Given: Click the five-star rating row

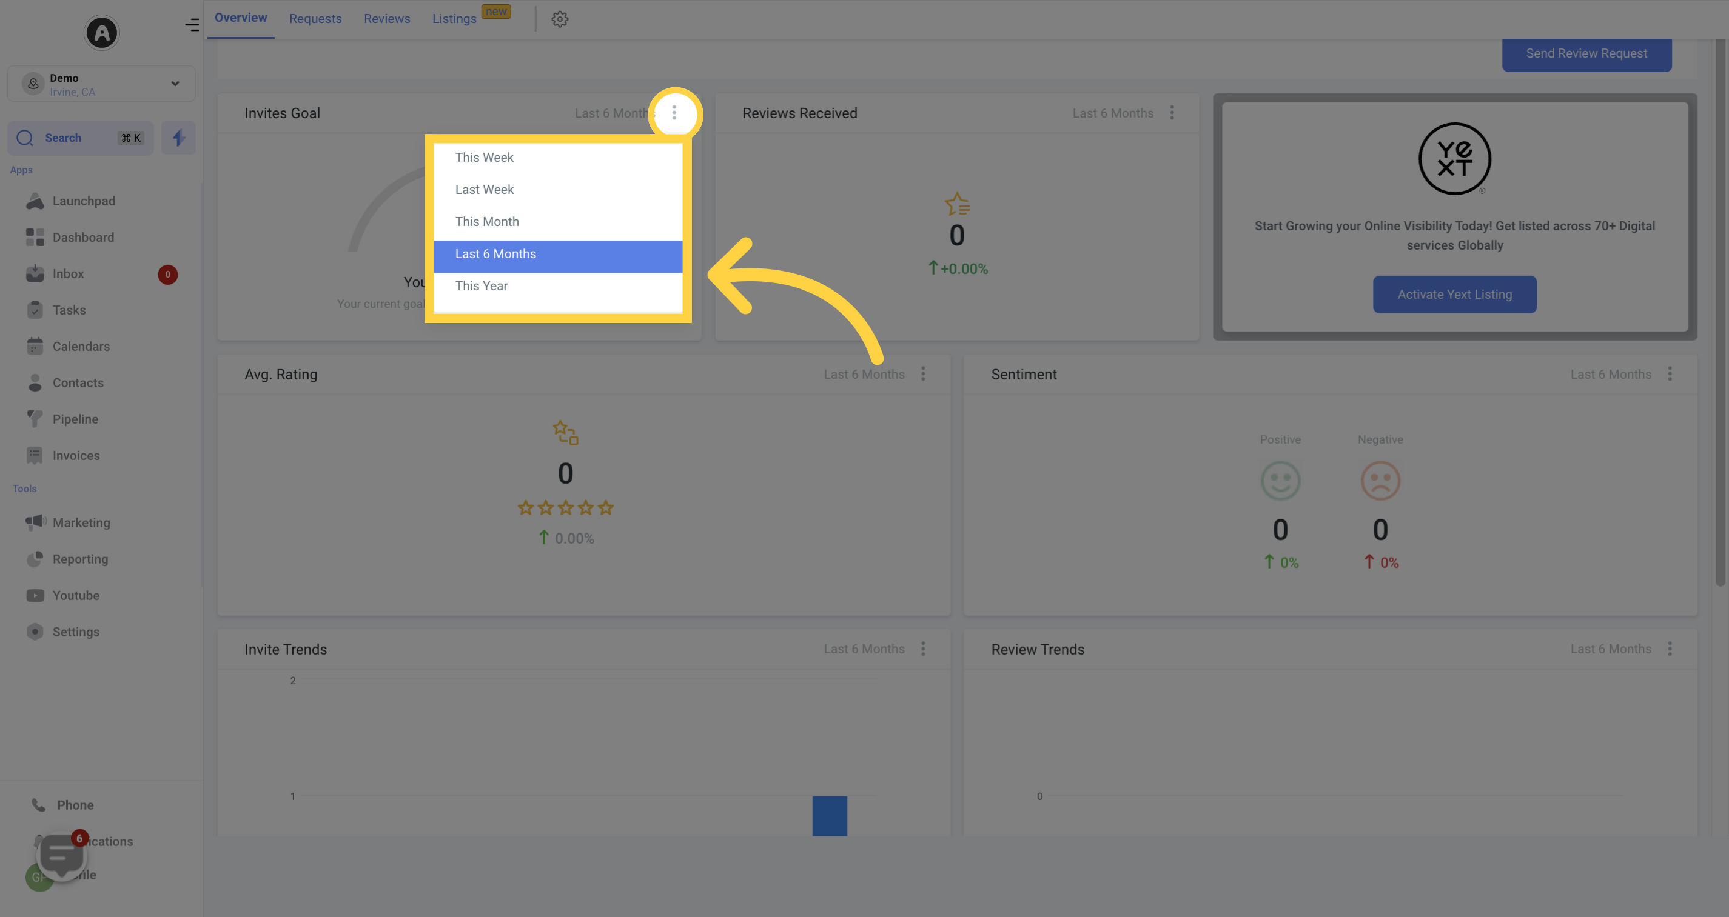Looking at the screenshot, I should [x=566, y=508].
